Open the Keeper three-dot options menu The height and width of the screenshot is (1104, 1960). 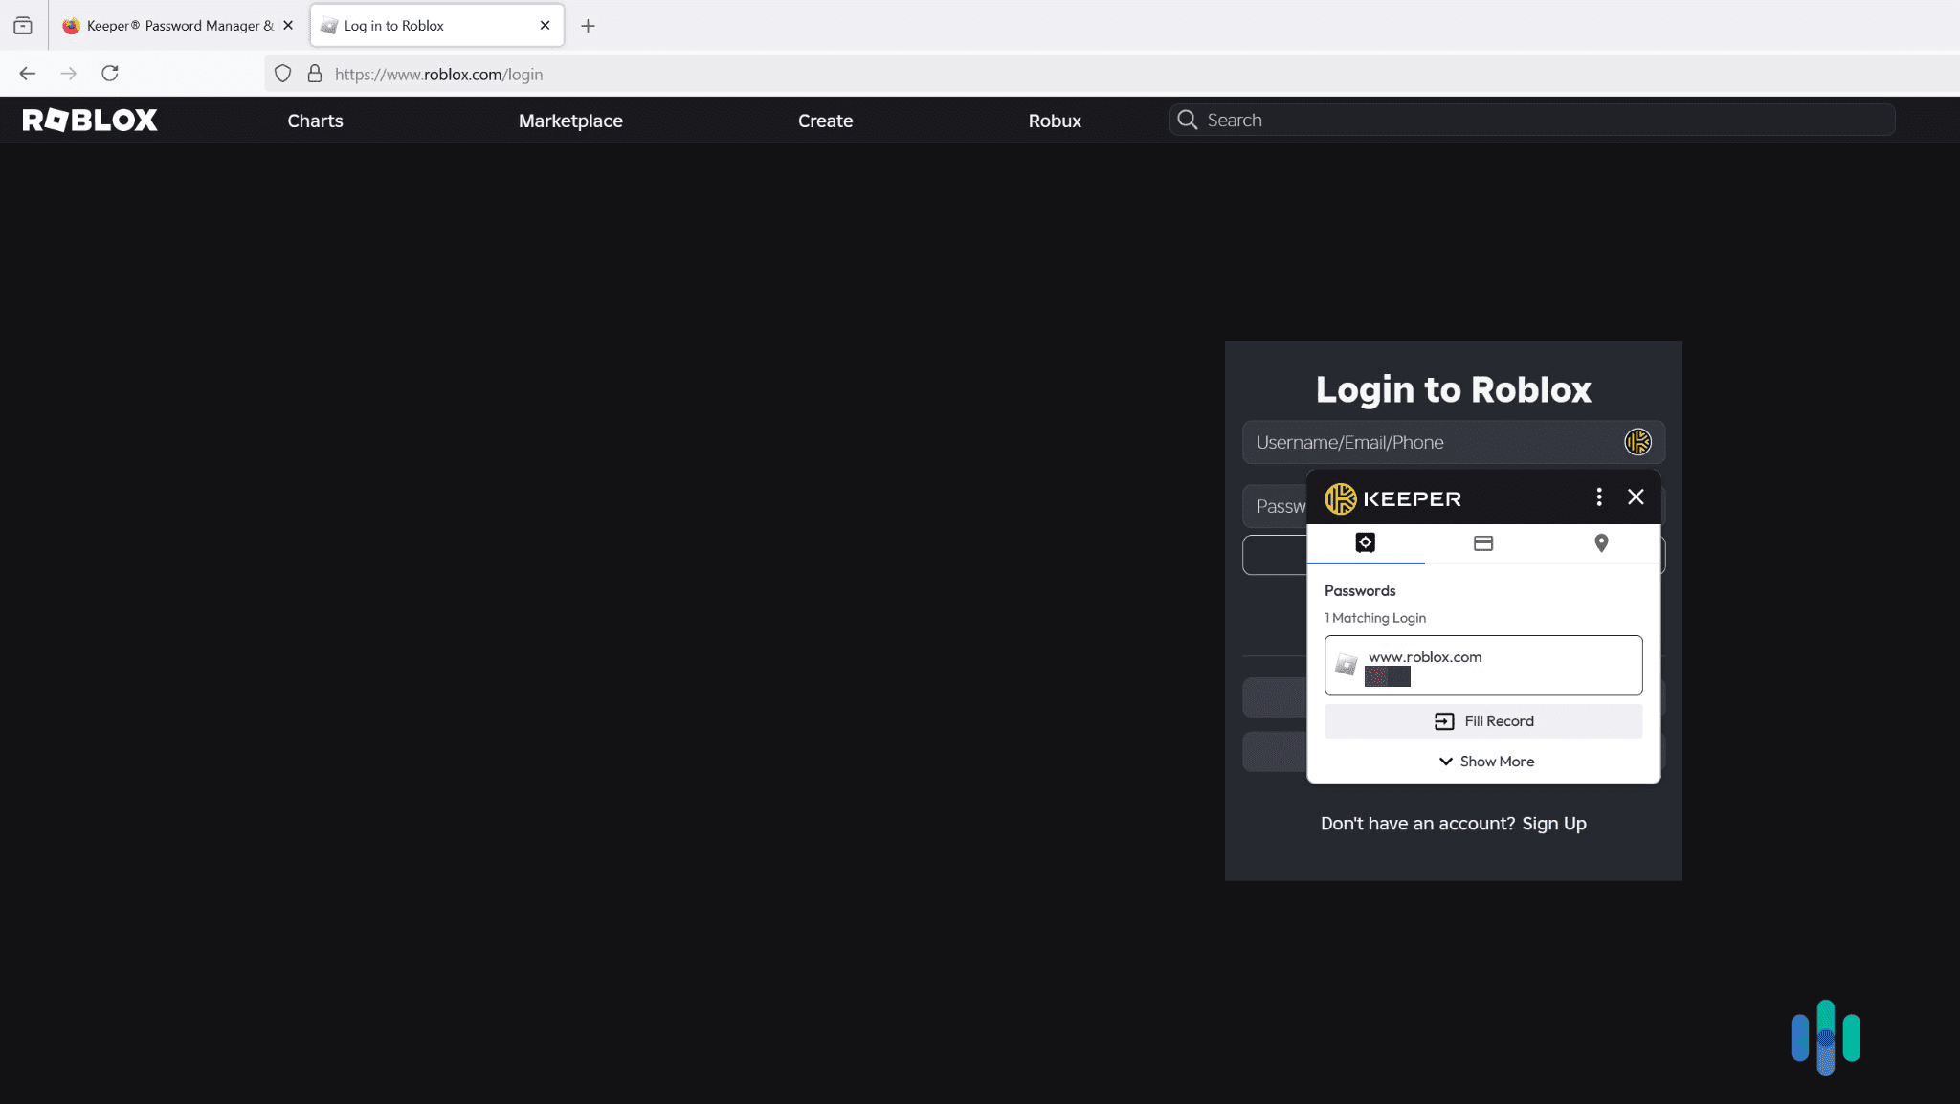[x=1598, y=497]
